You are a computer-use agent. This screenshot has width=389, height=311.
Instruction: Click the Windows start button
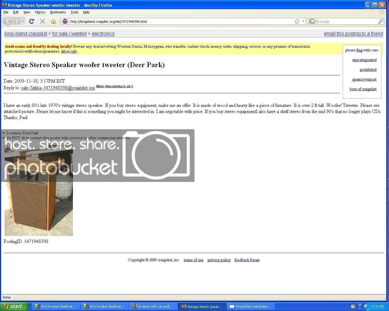point(15,306)
